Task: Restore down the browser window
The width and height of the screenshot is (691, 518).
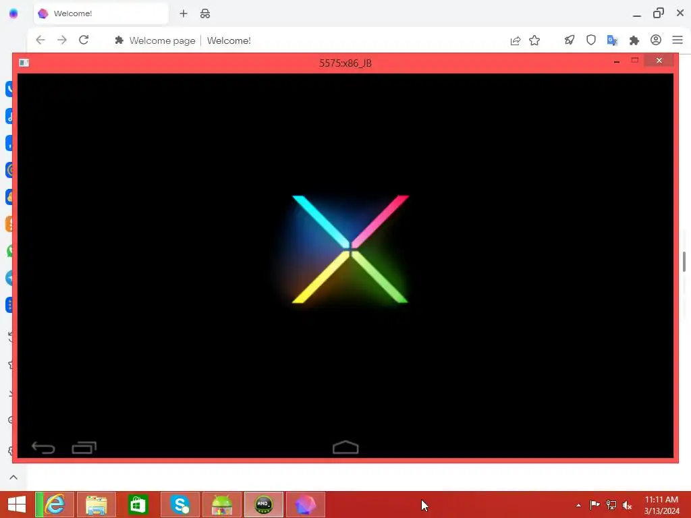Action: (659, 13)
